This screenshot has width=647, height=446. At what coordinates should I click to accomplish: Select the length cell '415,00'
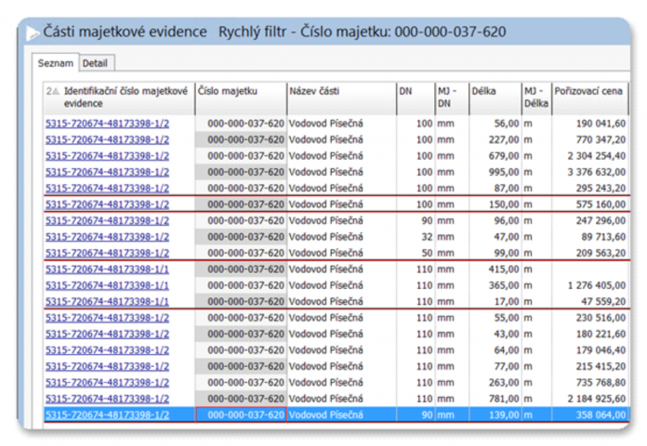pos(495,269)
